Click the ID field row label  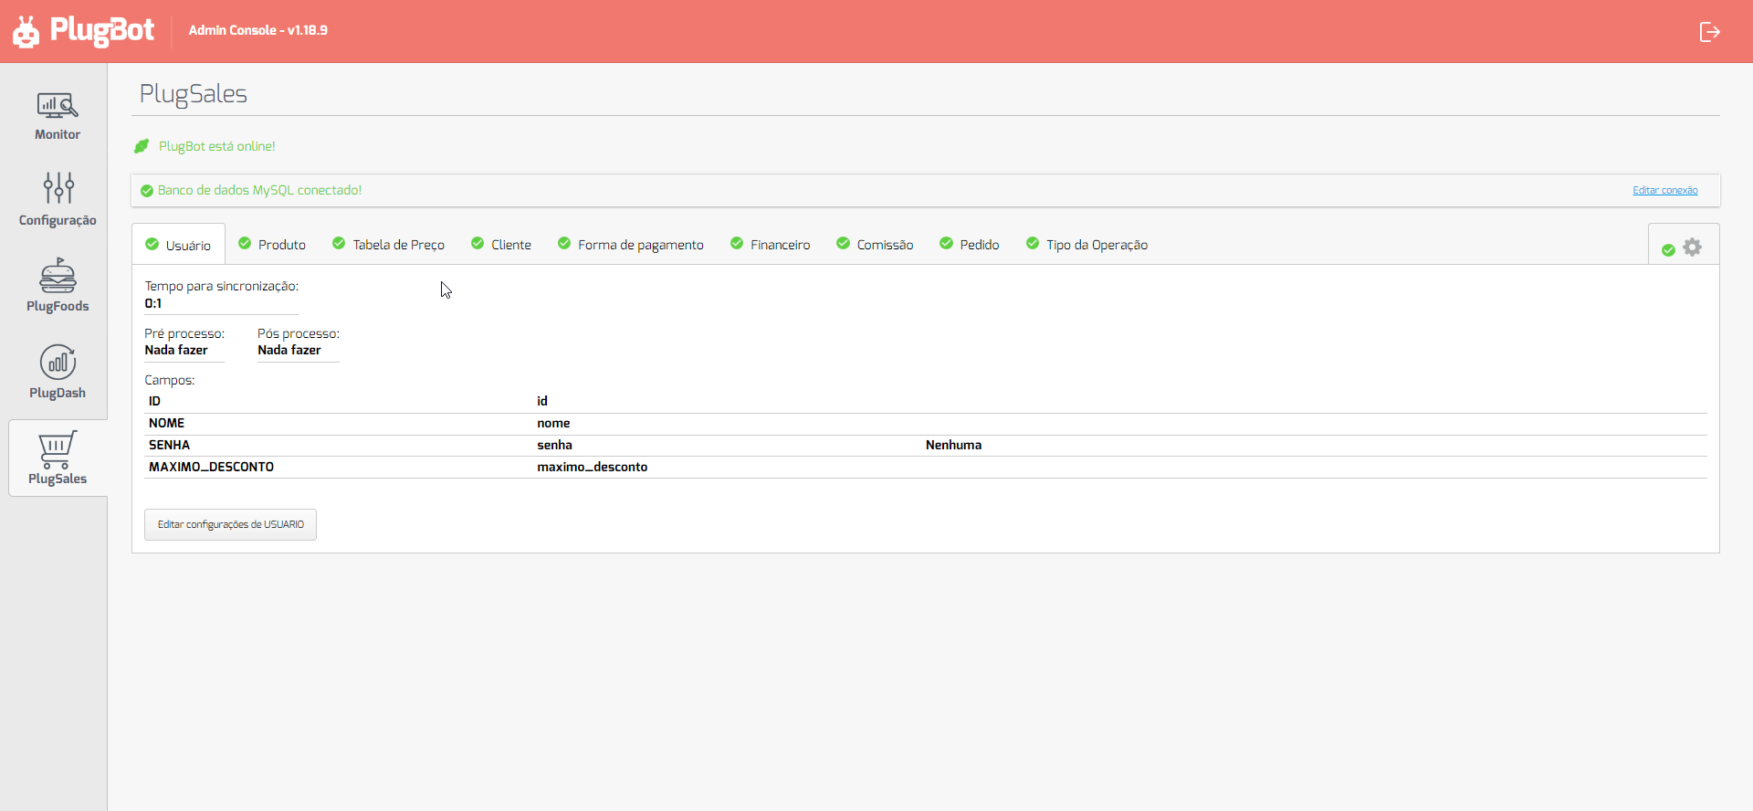point(154,401)
